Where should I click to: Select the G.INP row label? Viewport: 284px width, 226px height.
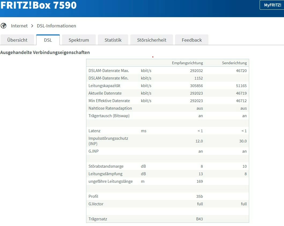93,151
